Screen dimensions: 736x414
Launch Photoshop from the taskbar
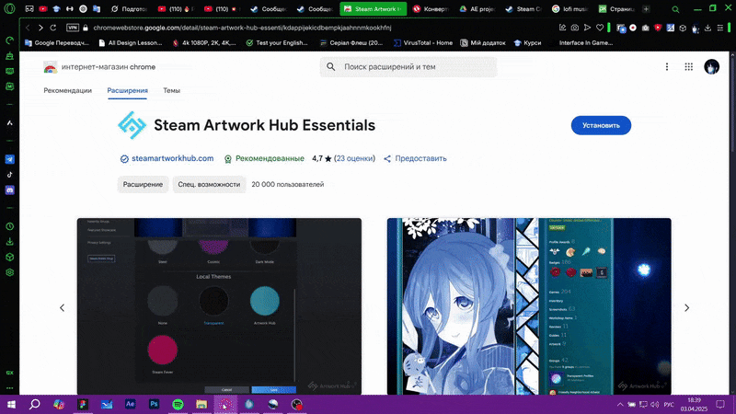tap(154, 405)
